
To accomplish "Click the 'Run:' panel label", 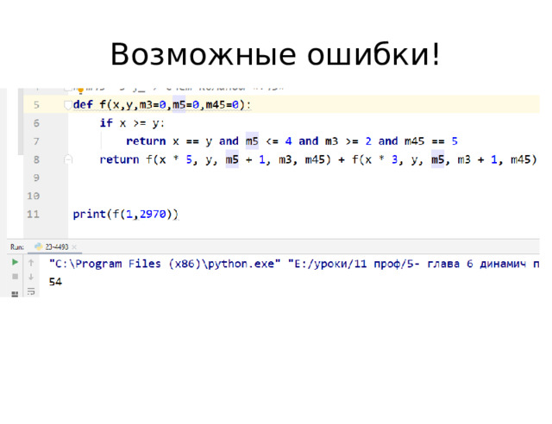I will [17, 247].
